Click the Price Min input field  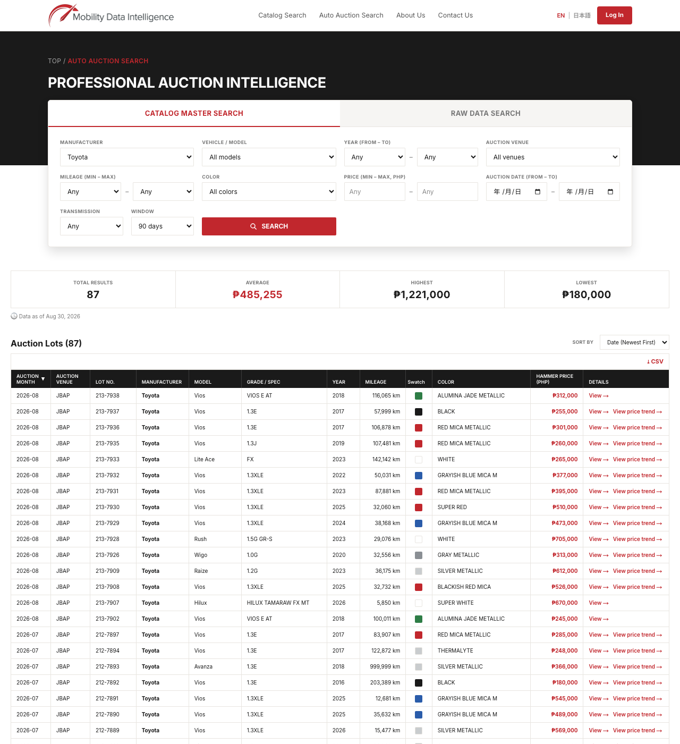point(375,192)
